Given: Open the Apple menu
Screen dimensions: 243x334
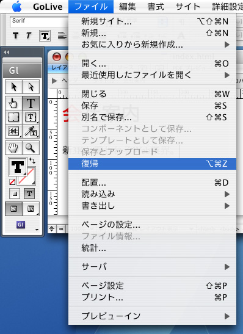Looking at the screenshot, I should click(x=17, y=7).
